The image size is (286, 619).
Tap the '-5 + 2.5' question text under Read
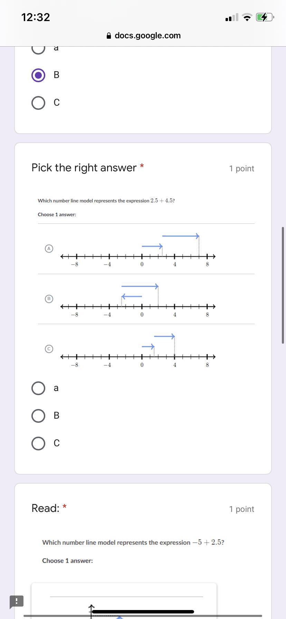point(133,542)
